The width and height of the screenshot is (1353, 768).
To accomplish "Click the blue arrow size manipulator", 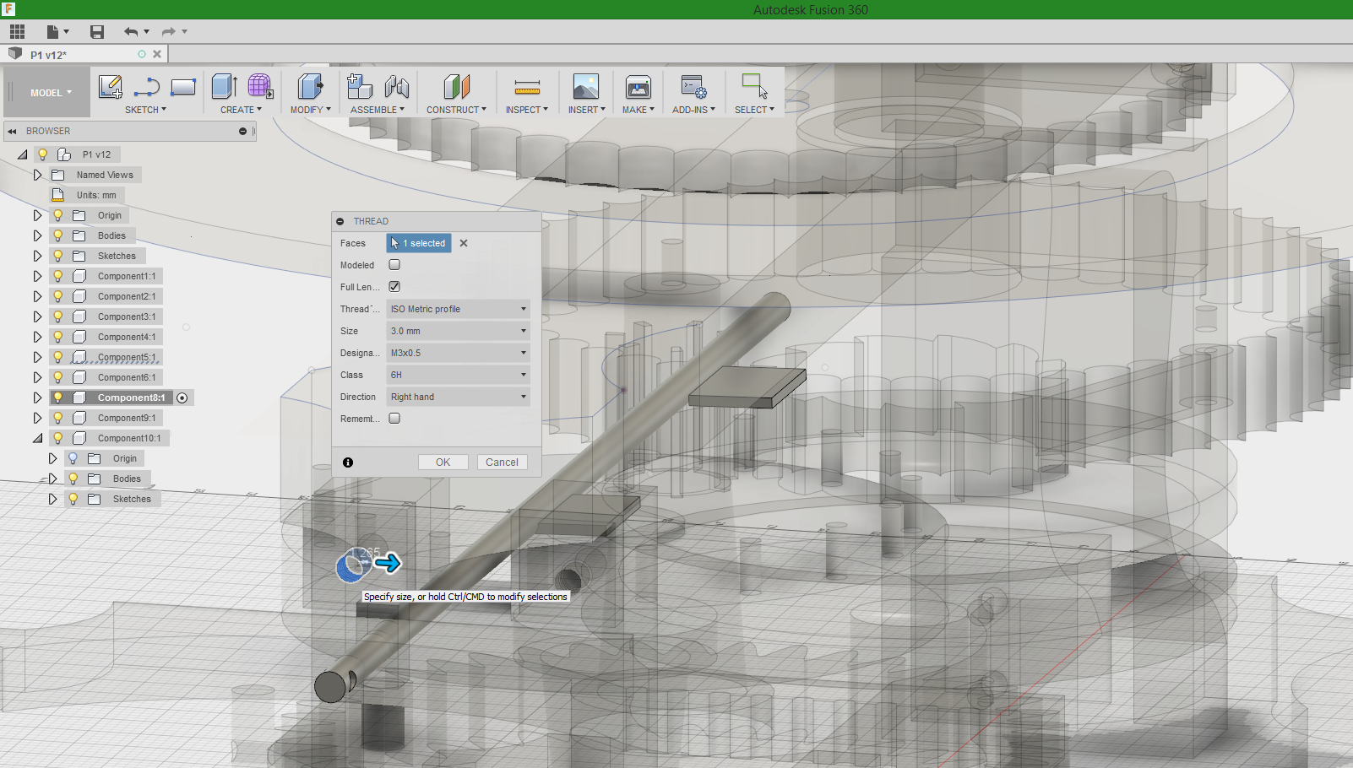I will coord(388,563).
